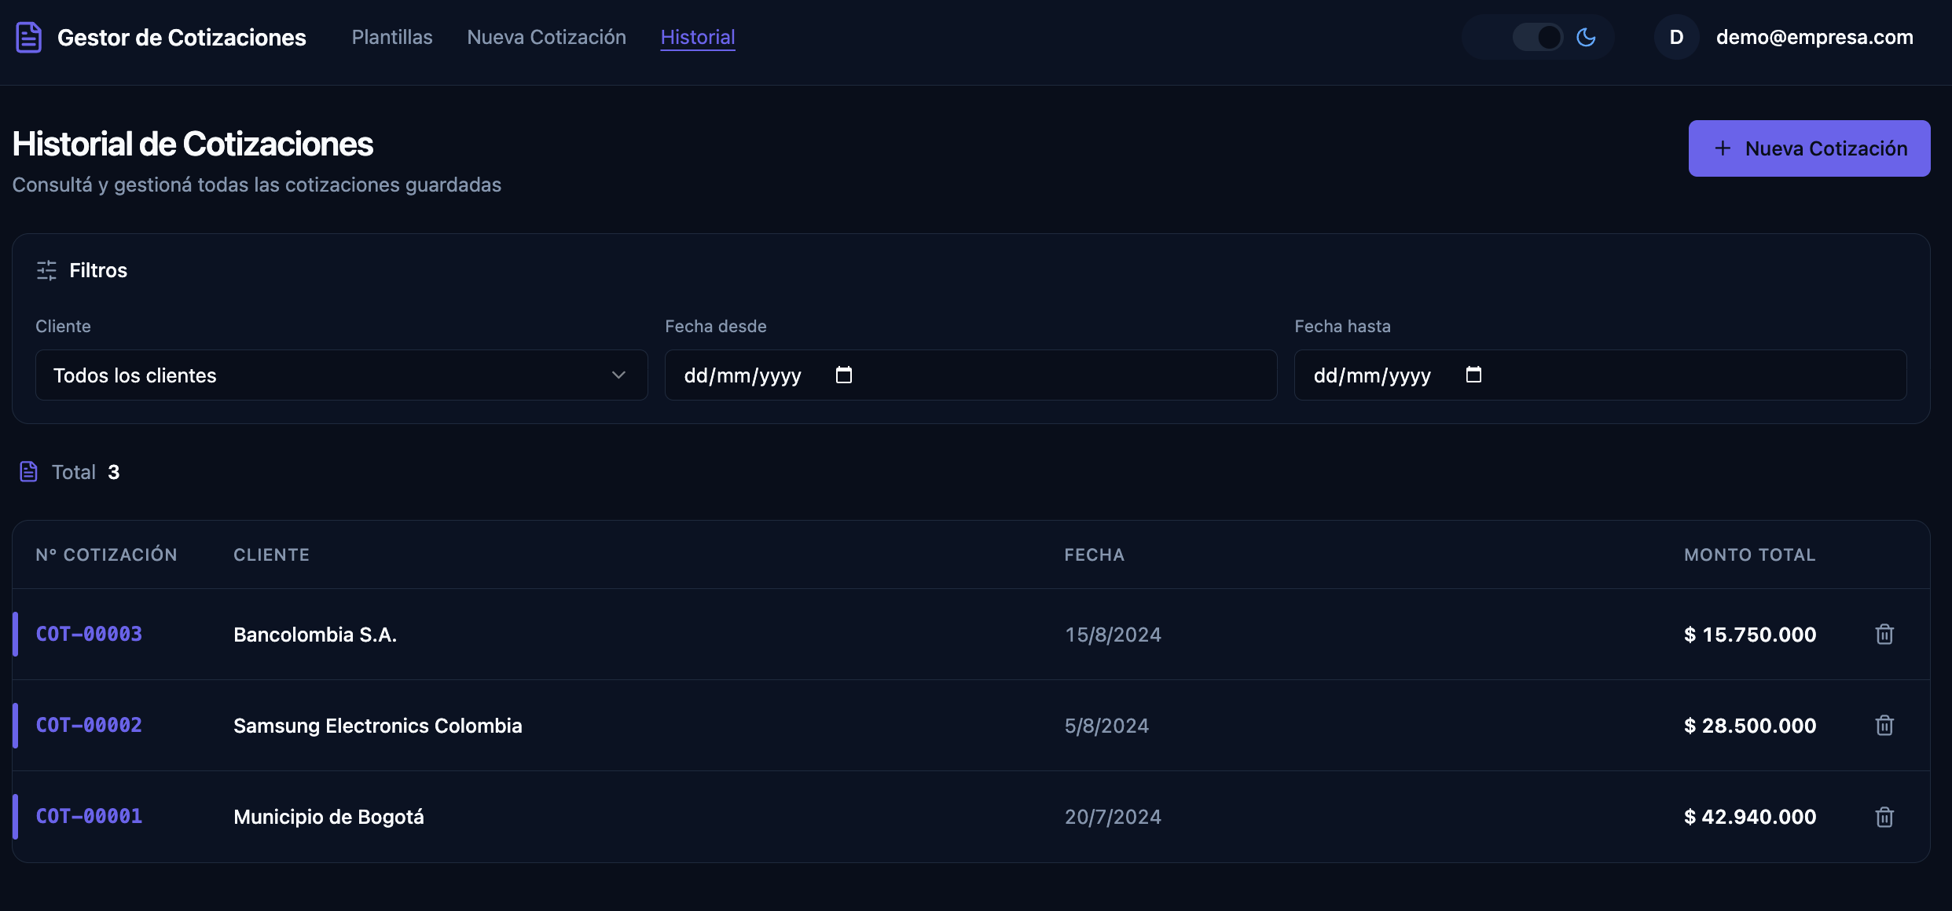Click the Bancolombia S.A. client name

(315, 635)
